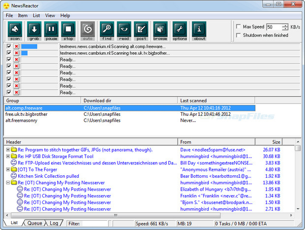Image resolution: width=305 pixels, height=230 pixels.
Task: Sort articles by Header column
Action: 91,142
